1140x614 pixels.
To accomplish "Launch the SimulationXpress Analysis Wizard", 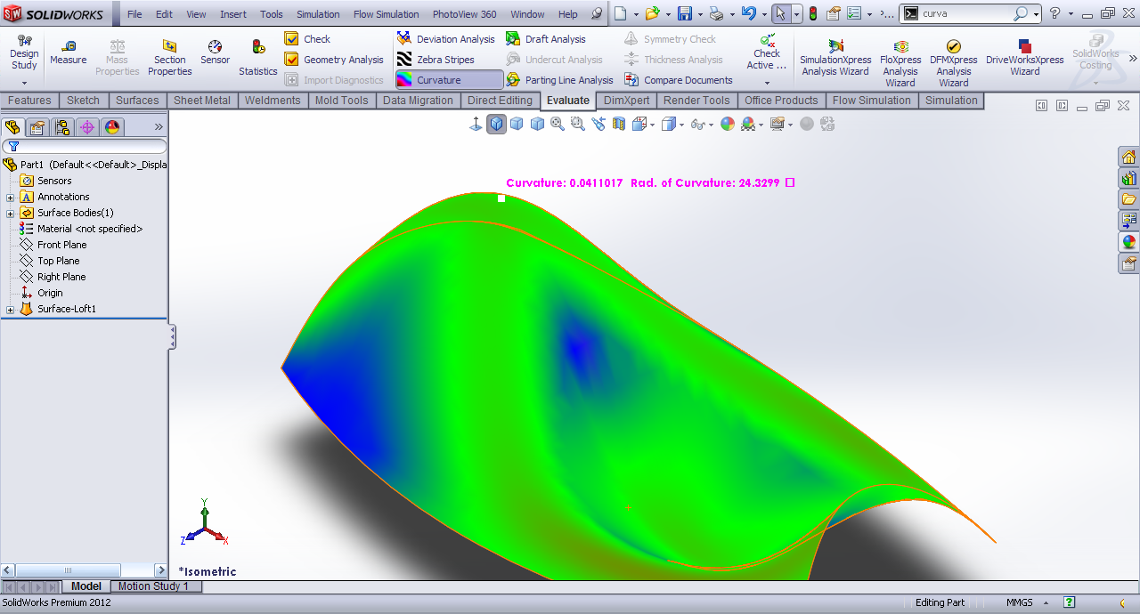I will pos(835,58).
